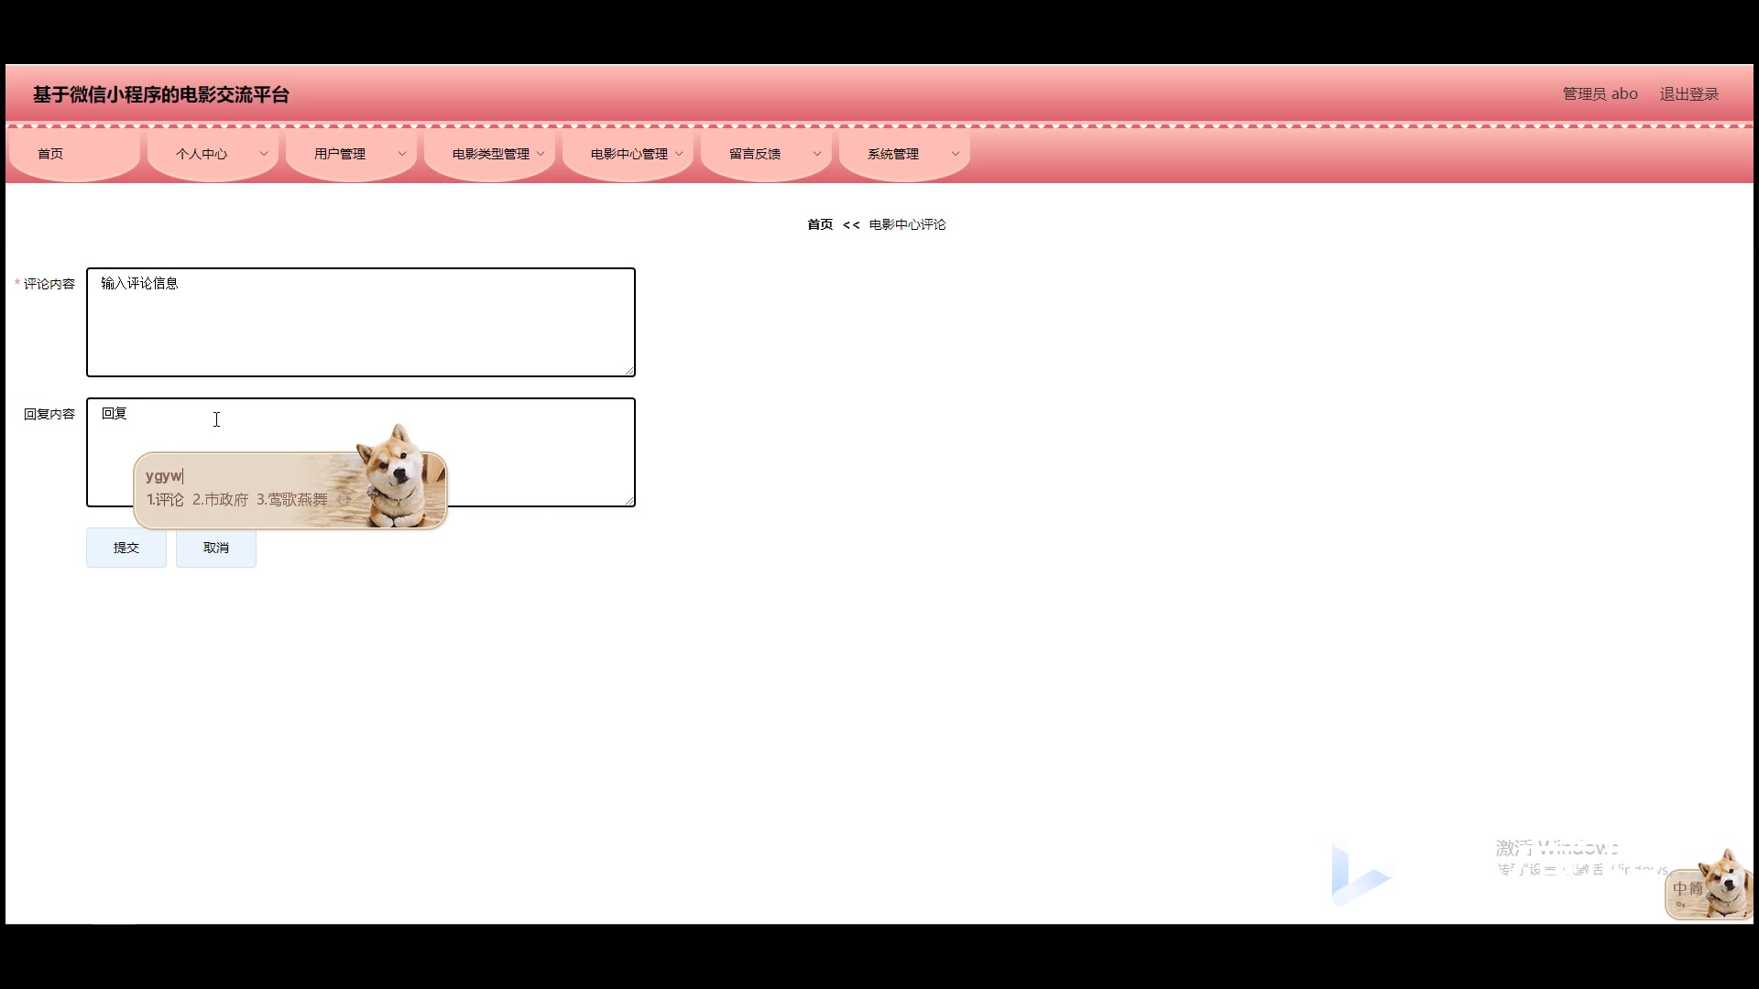
Task: Expand the 留言反馈 menu arrow
Action: tap(817, 154)
